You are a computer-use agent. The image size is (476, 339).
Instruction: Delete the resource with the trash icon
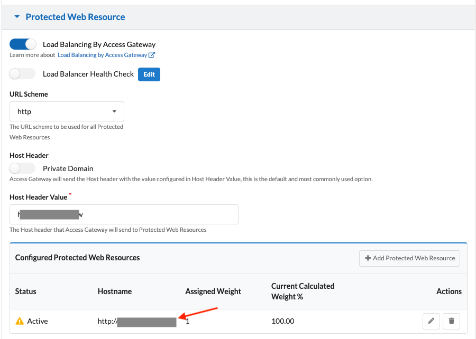(452, 321)
